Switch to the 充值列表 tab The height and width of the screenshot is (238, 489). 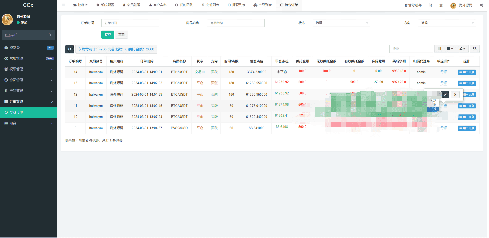coord(211,5)
